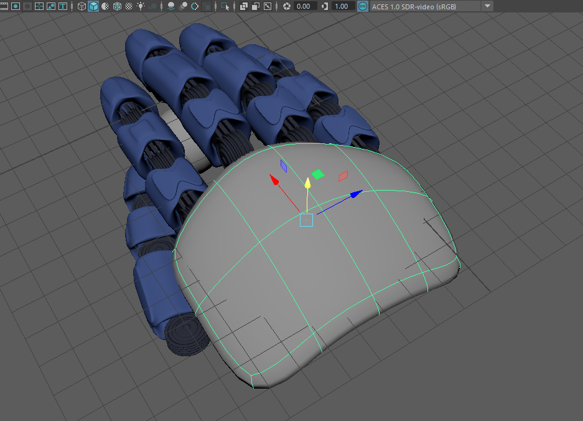Click the Exposure aperture icon
The image size is (583, 421).
[287, 6]
